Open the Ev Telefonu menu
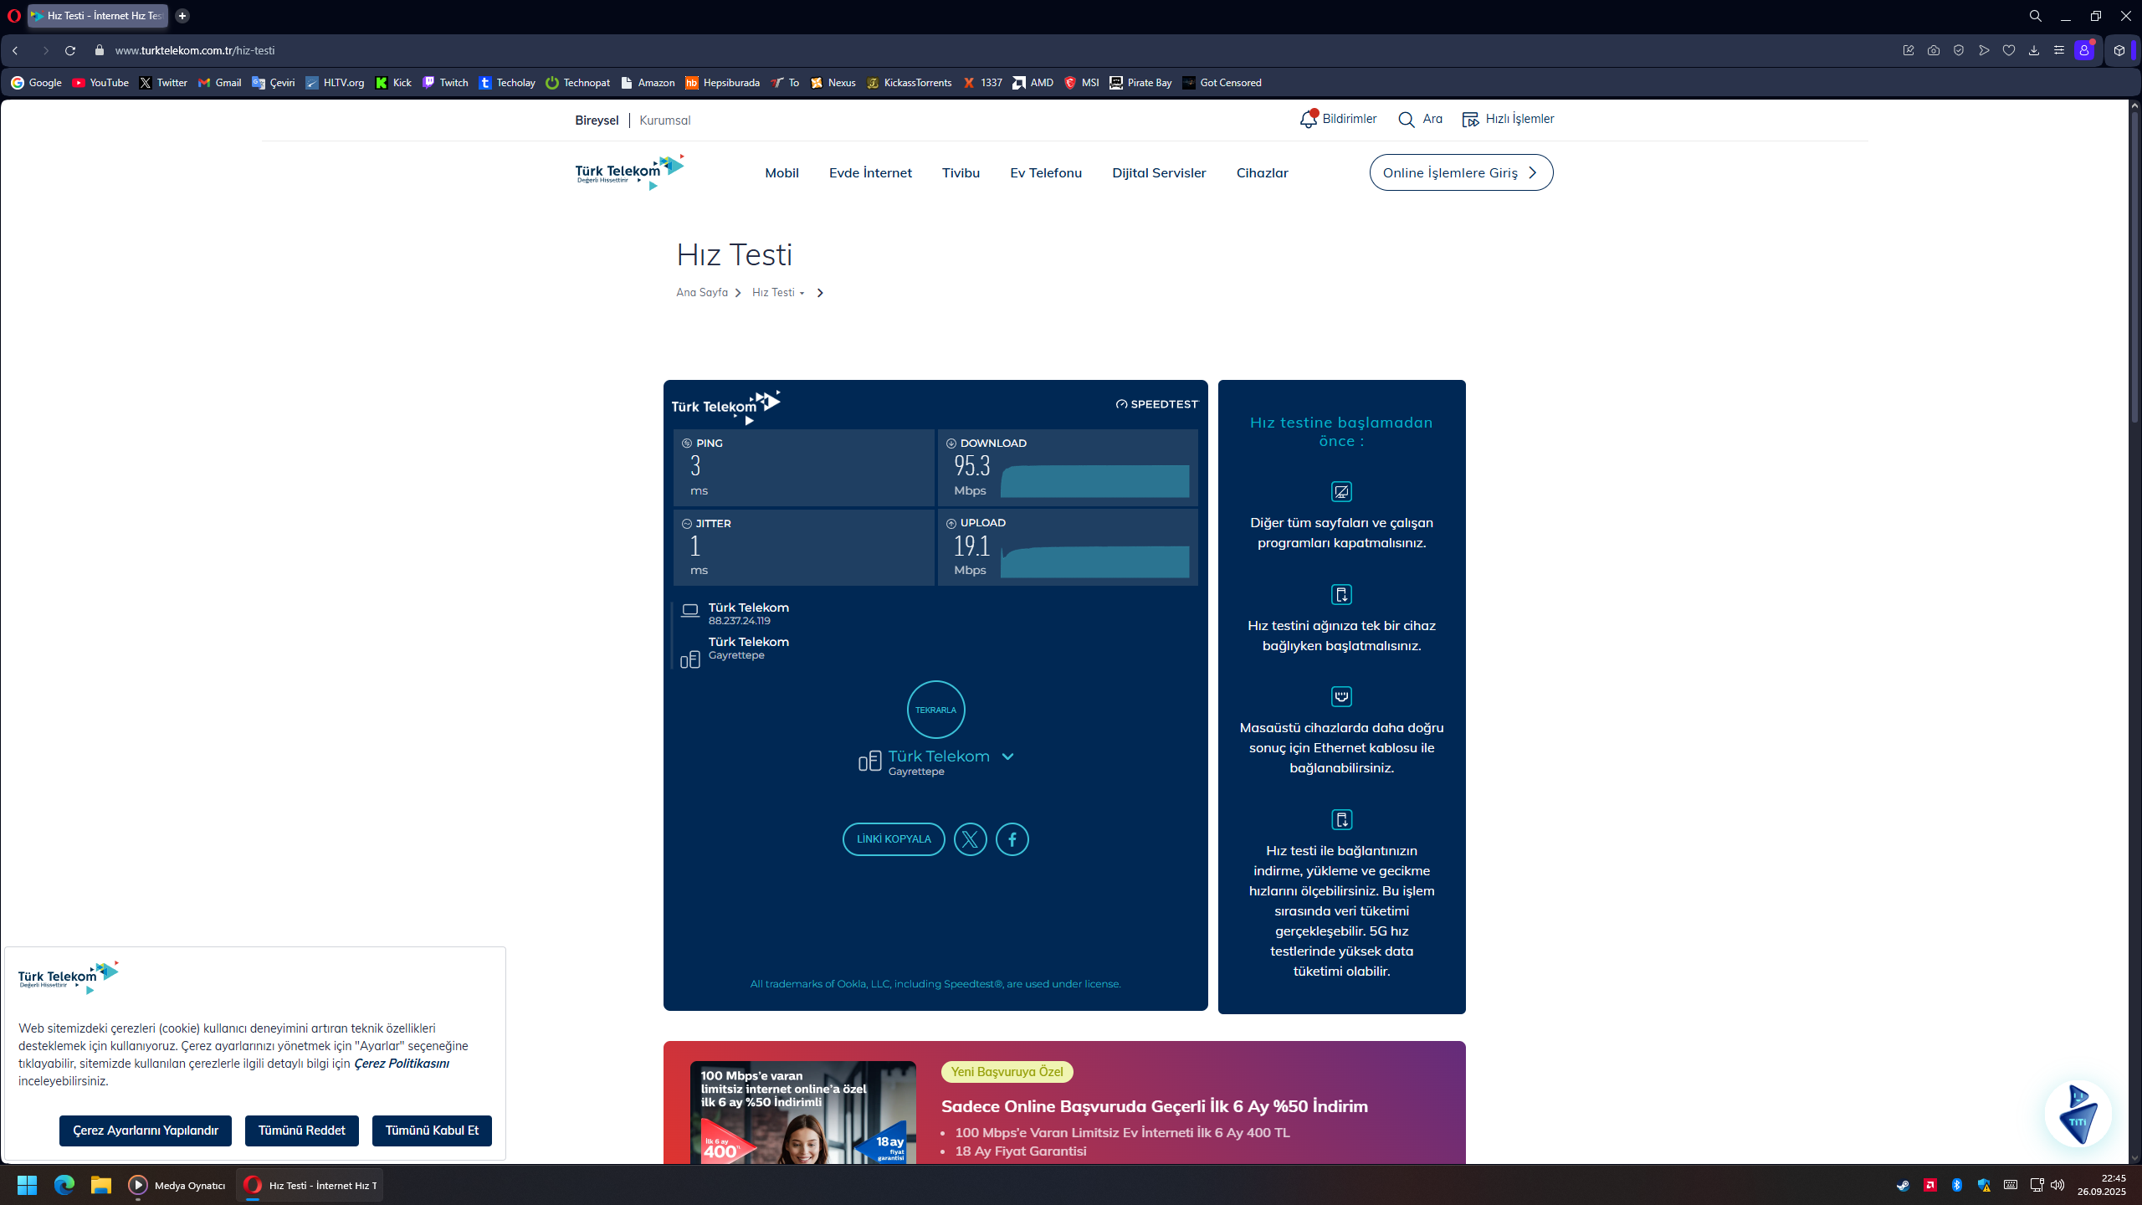 (1046, 172)
